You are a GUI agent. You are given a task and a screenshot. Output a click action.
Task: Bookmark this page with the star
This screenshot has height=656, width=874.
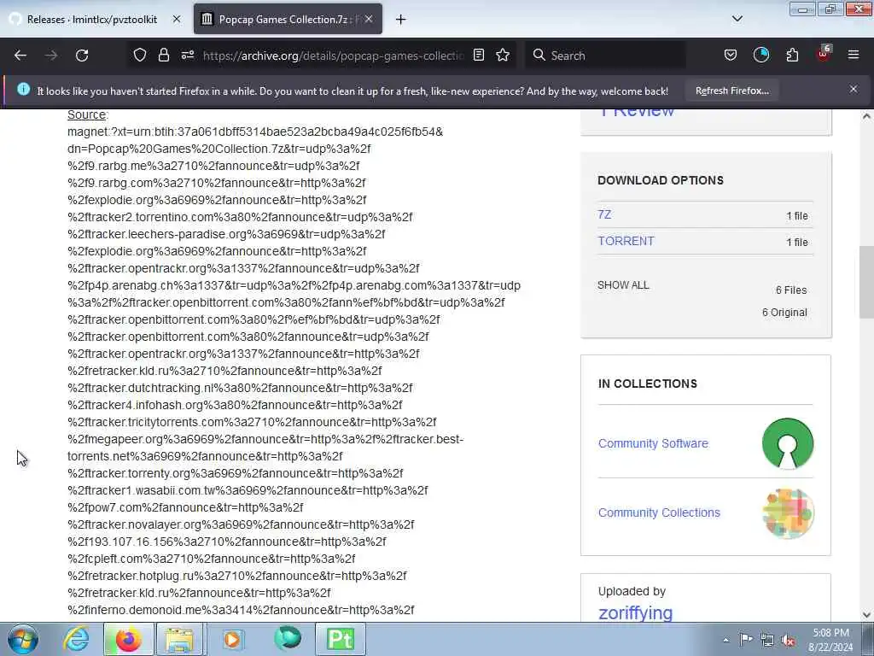tap(503, 55)
